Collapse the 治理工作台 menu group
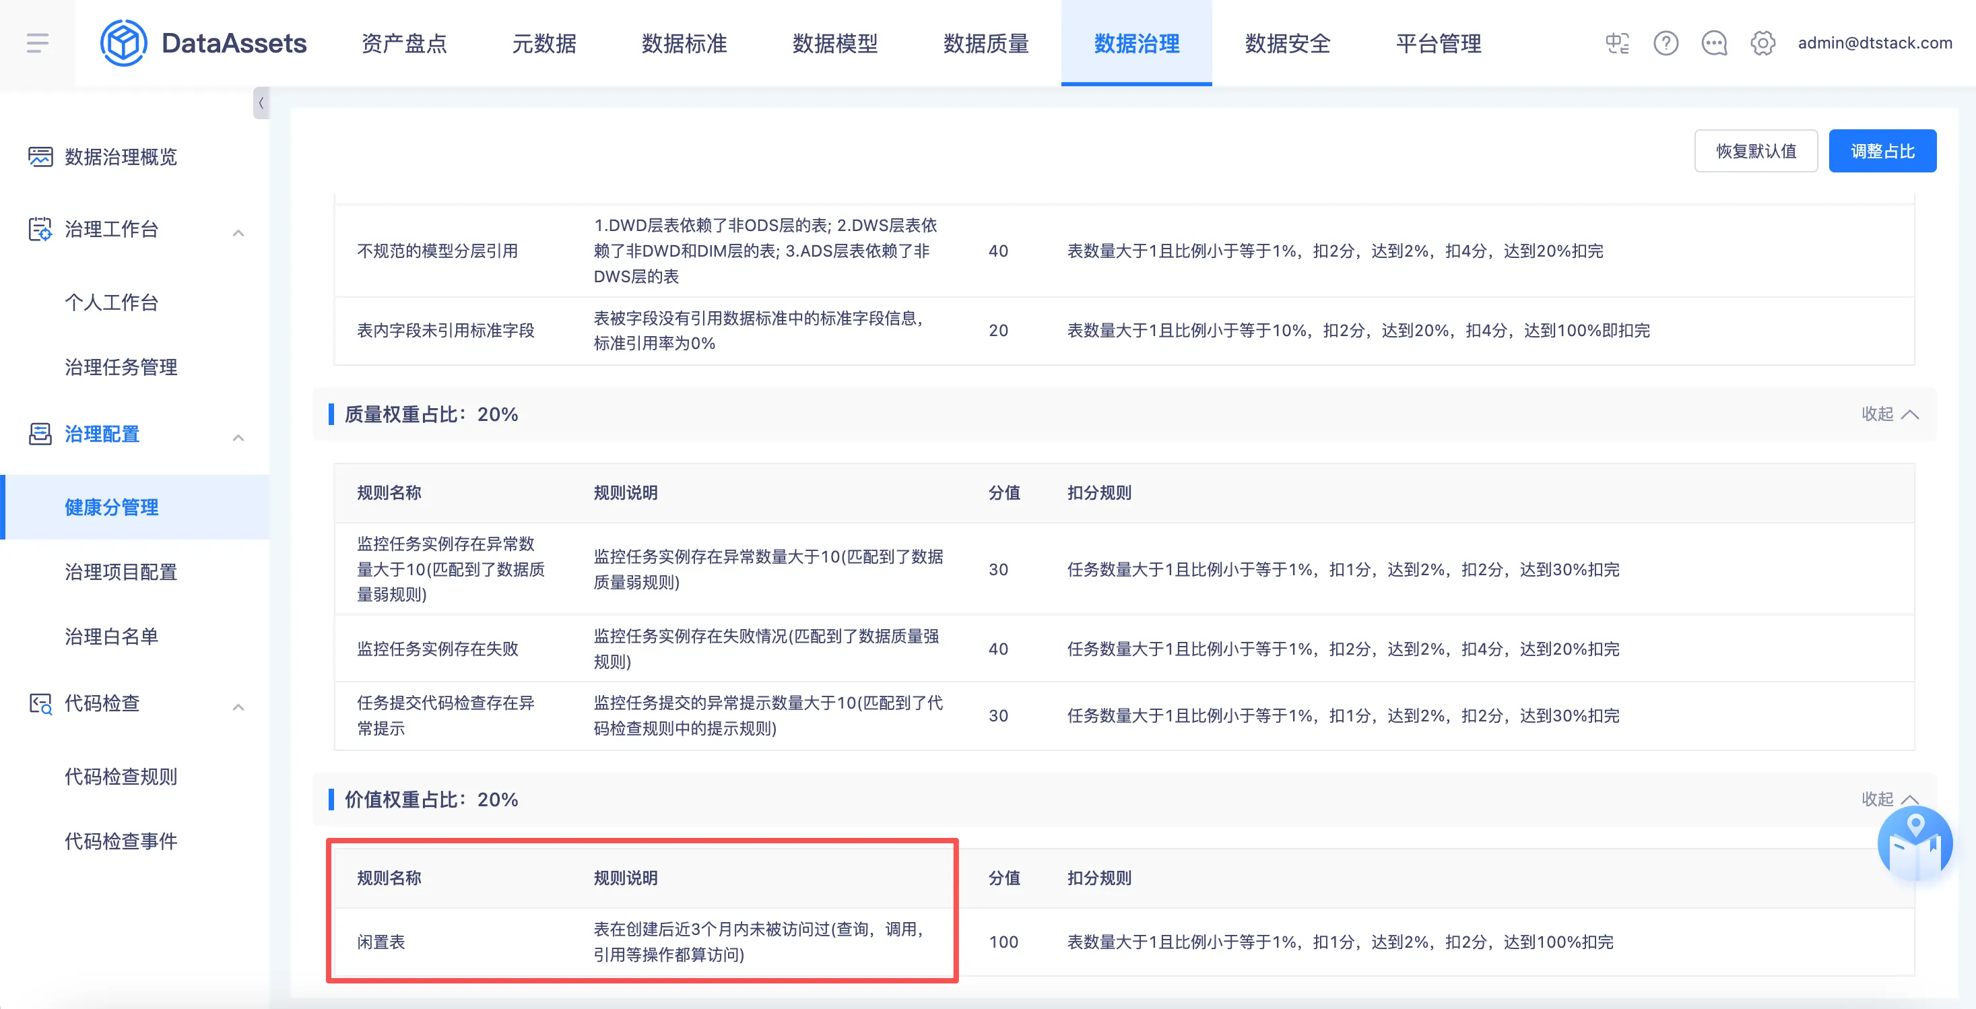 click(x=238, y=232)
